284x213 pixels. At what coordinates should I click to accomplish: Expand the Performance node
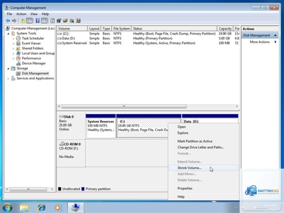[13, 59]
